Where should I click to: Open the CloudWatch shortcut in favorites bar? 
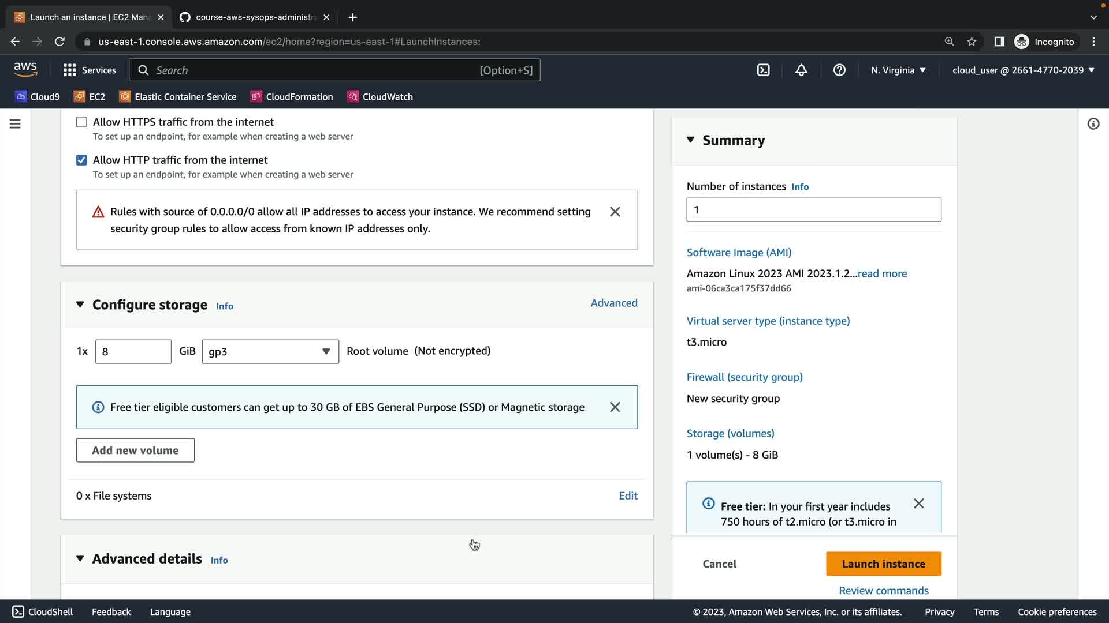click(x=379, y=97)
